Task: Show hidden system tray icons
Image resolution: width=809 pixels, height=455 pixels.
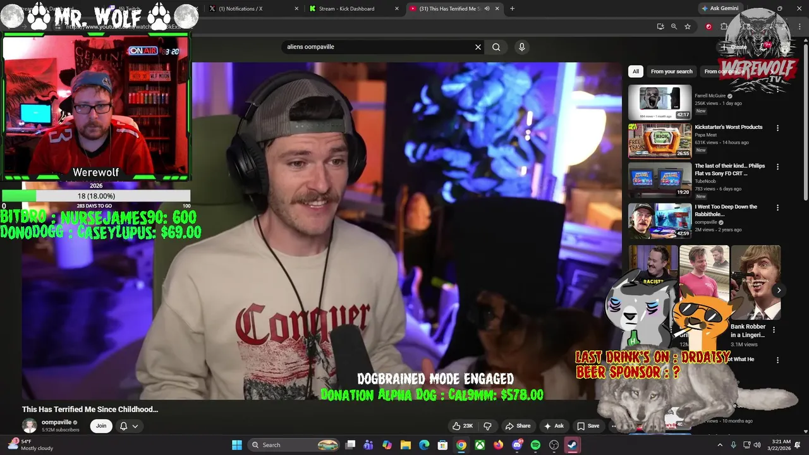Action: click(x=719, y=445)
